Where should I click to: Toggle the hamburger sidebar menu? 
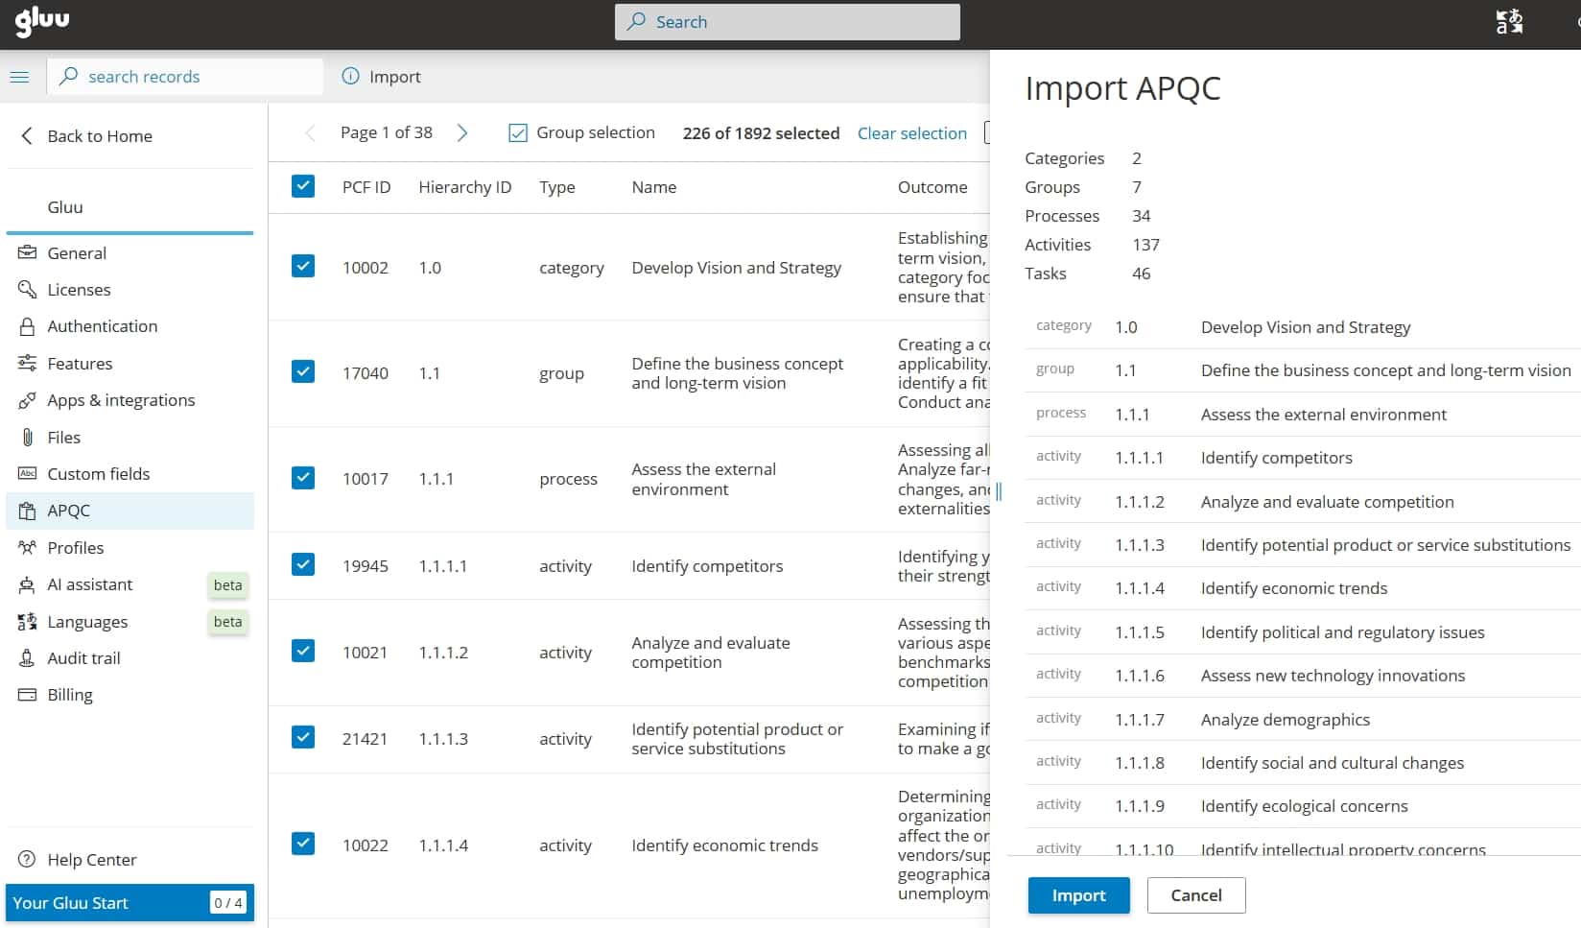pos(19,77)
